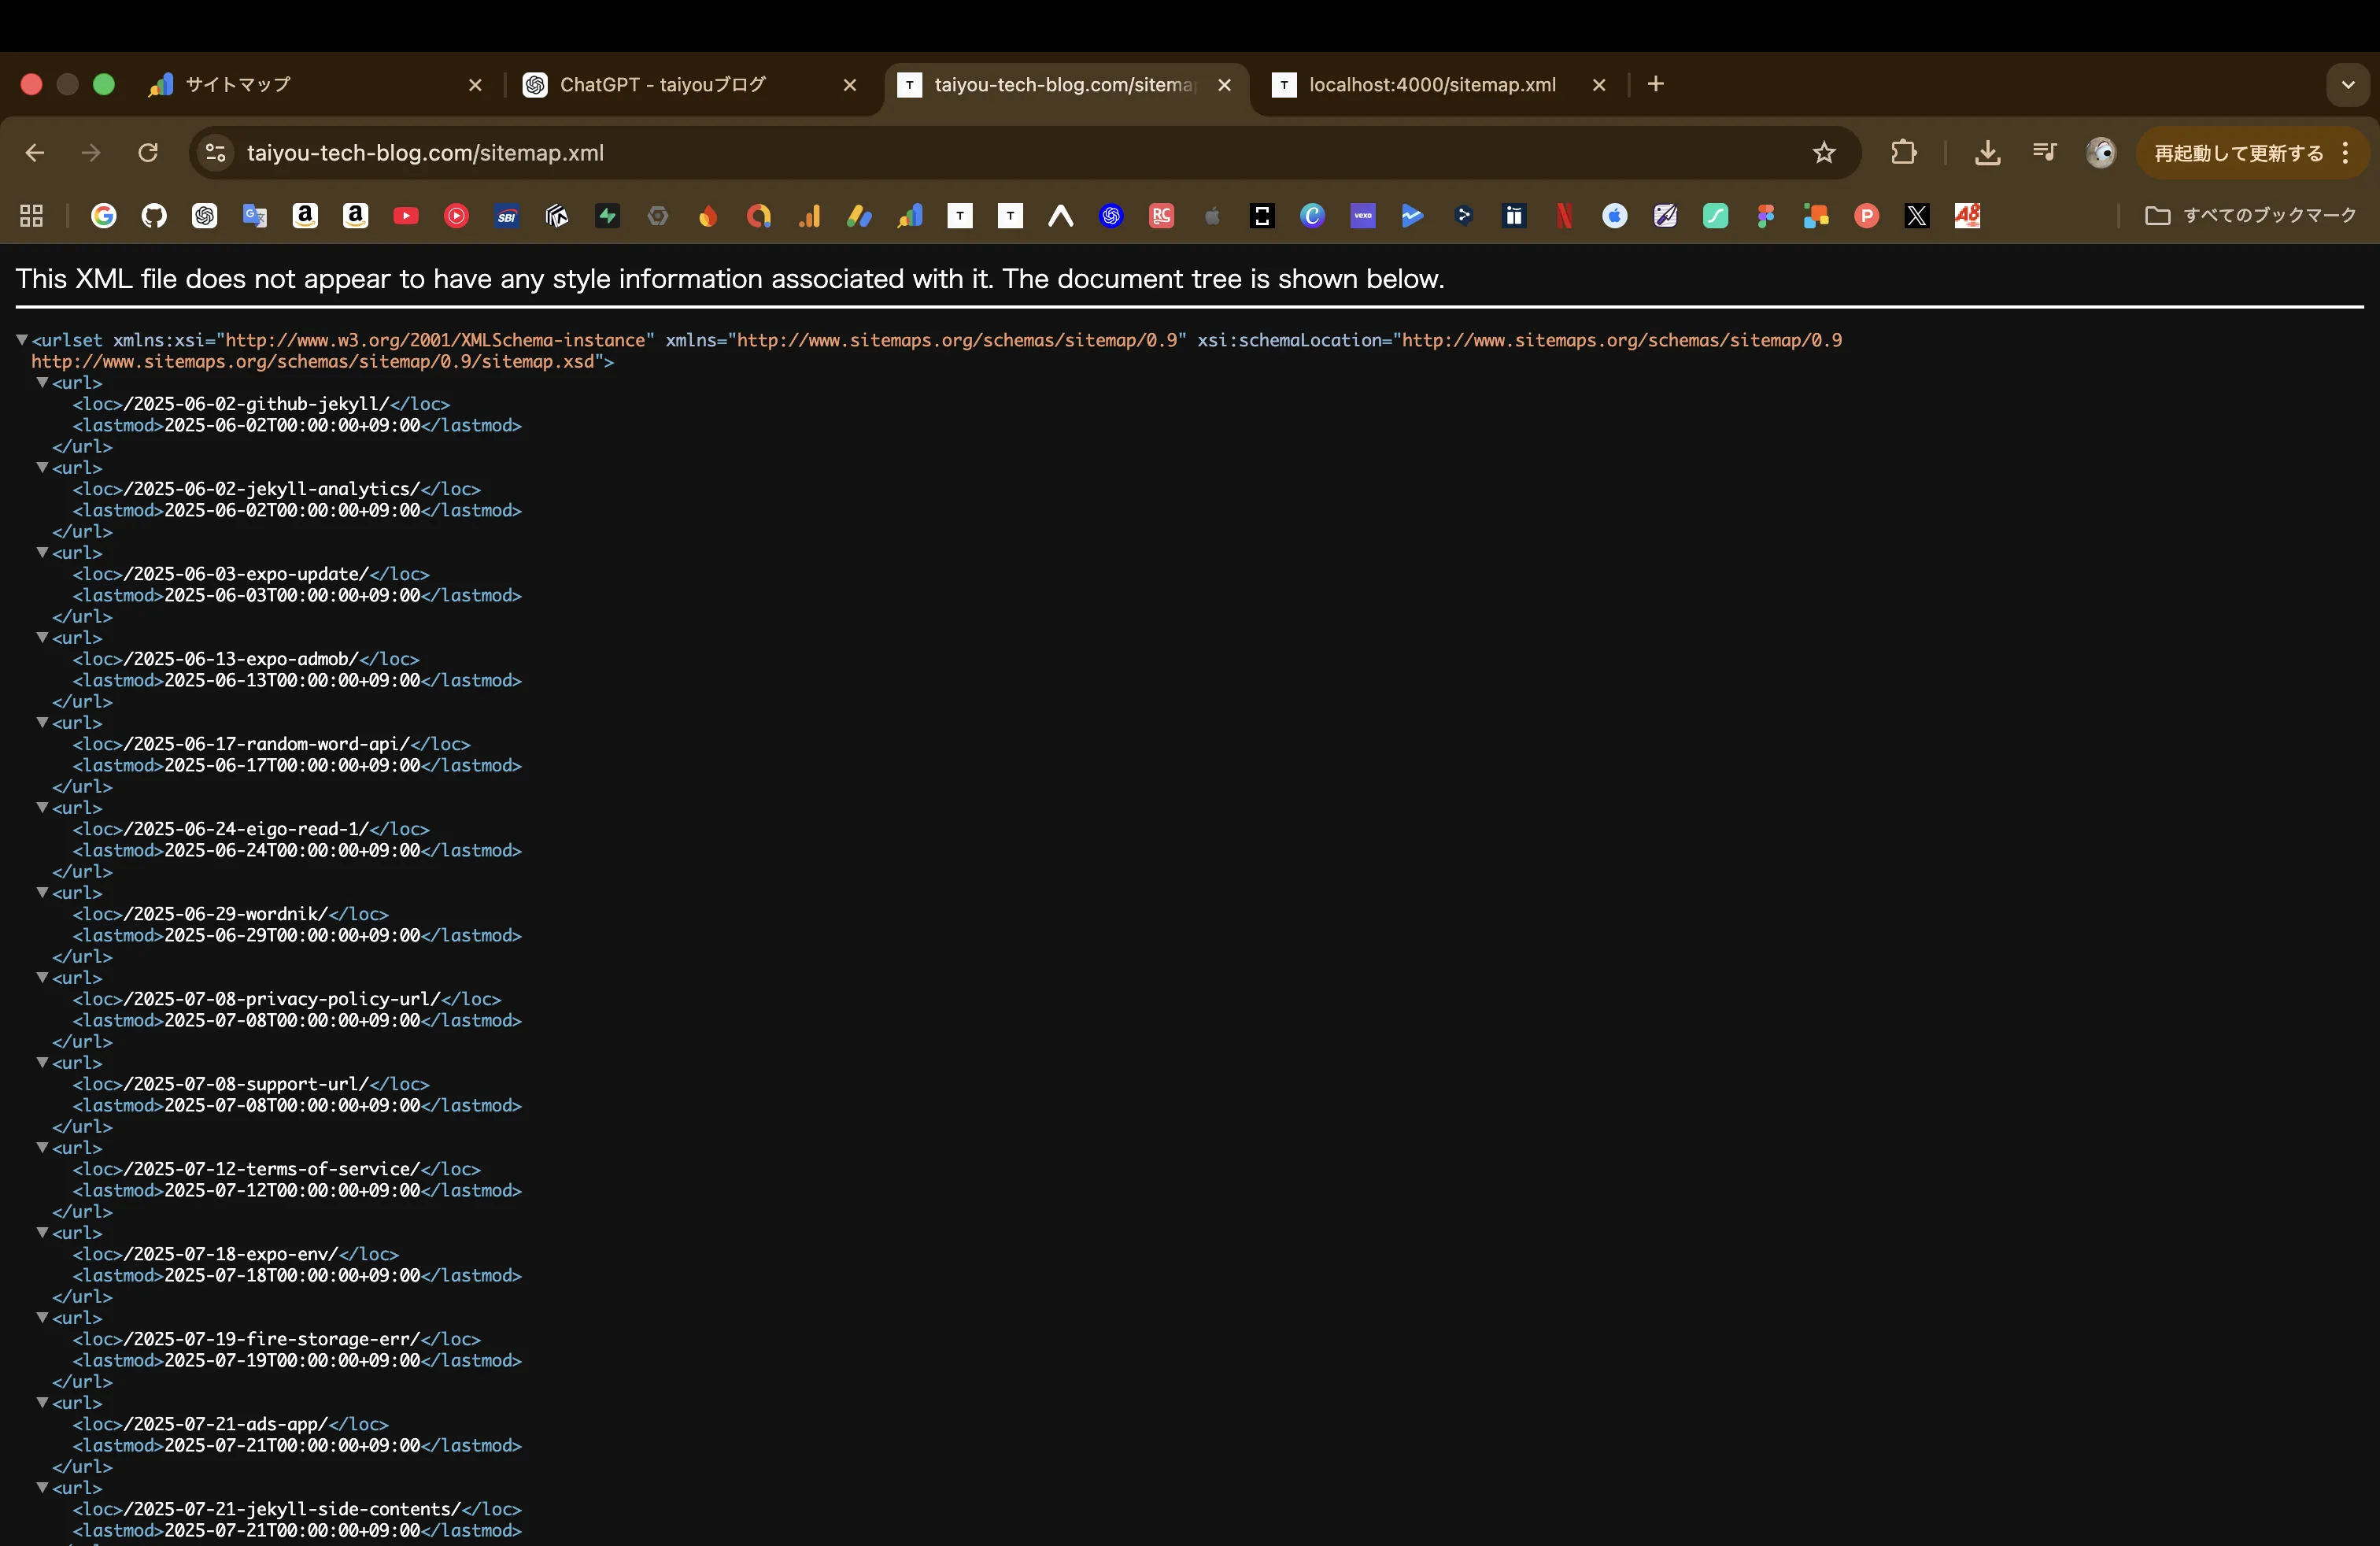Collapse the urlset root element

(22, 340)
